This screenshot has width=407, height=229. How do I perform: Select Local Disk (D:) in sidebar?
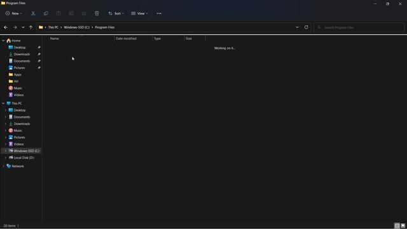coord(24,158)
